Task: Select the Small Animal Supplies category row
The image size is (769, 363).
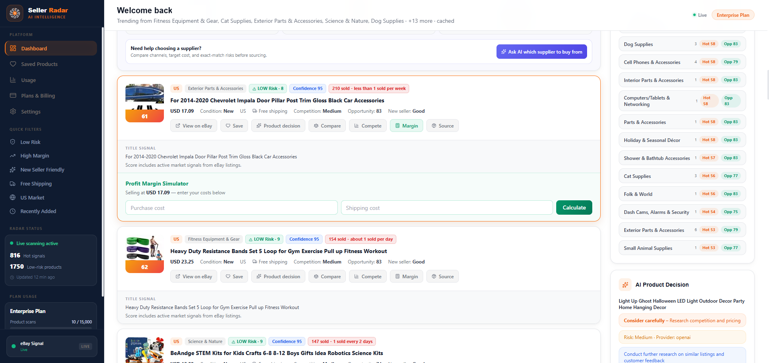Action: tap(682, 248)
